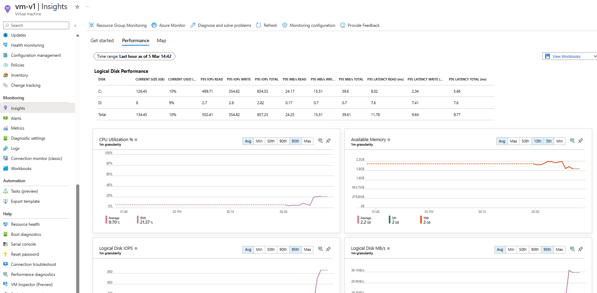The width and height of the screenshot is (597, 293).
Task: Collapse the sidebar with double chevron
Action: tap(75, 25)
